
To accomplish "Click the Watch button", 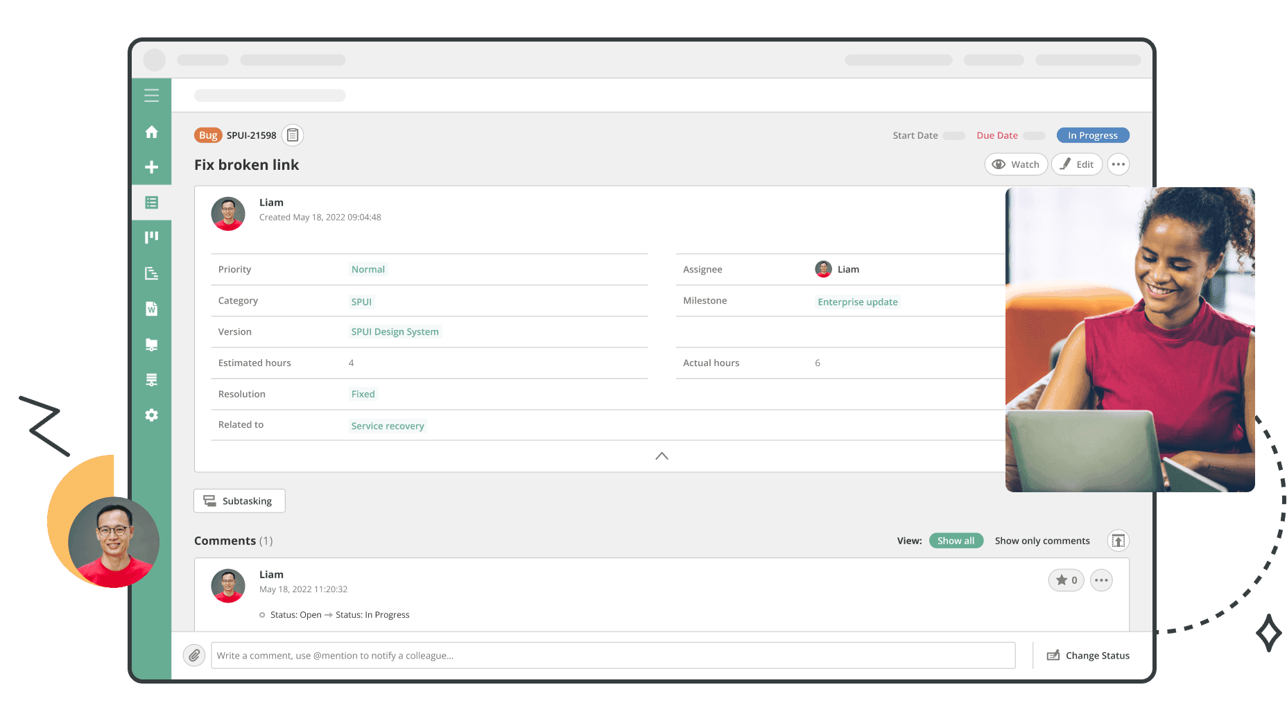I will 1015,164.
